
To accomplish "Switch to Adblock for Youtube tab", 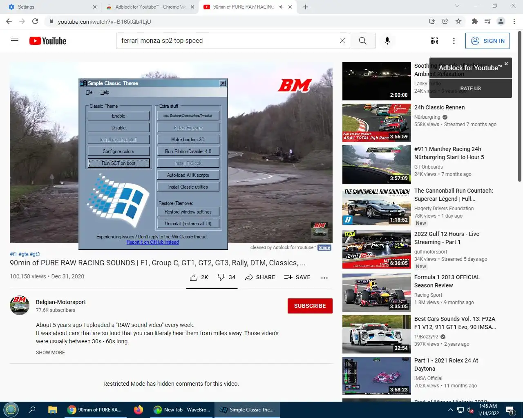I will [149, 7].
